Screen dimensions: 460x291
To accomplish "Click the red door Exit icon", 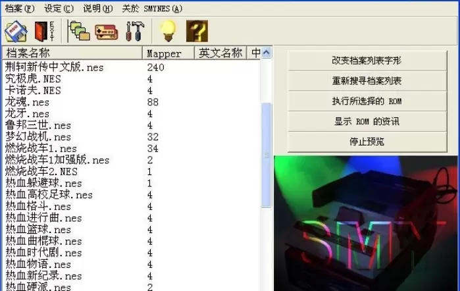I will pos(42,30).
